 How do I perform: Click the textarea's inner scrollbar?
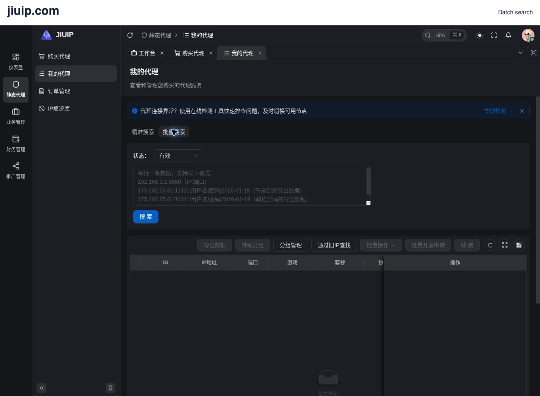368,181
